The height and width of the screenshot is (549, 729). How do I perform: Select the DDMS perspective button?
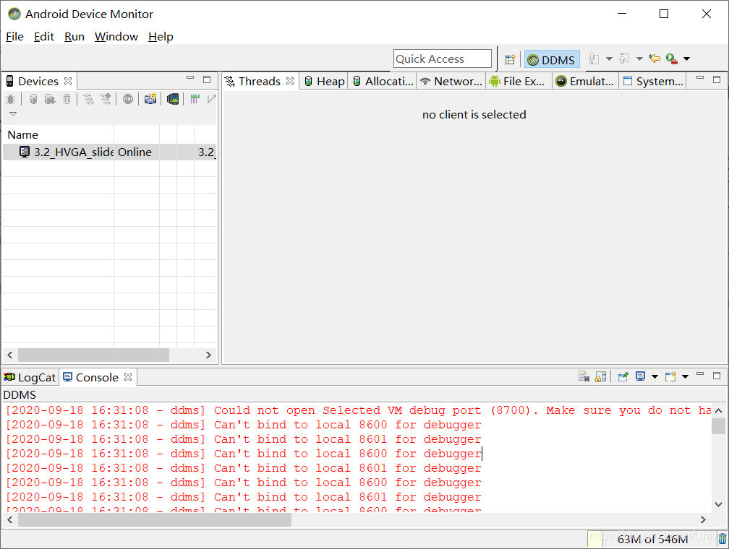(552, 59)
